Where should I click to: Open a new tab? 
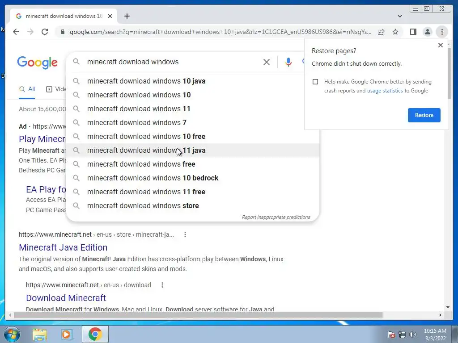point(127,16)
